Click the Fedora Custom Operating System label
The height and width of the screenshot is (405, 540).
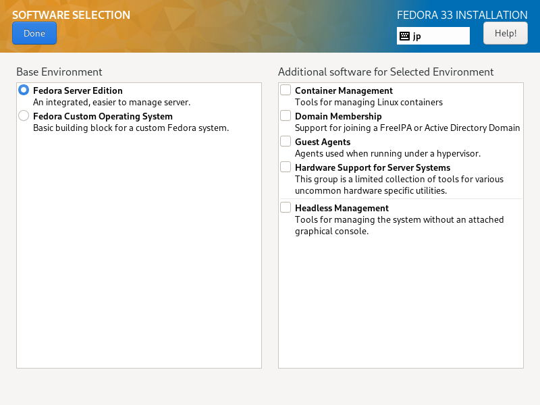coord(103,116)
